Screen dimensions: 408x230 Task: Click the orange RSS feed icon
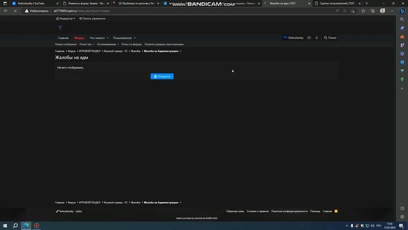(x=336, y=211)
